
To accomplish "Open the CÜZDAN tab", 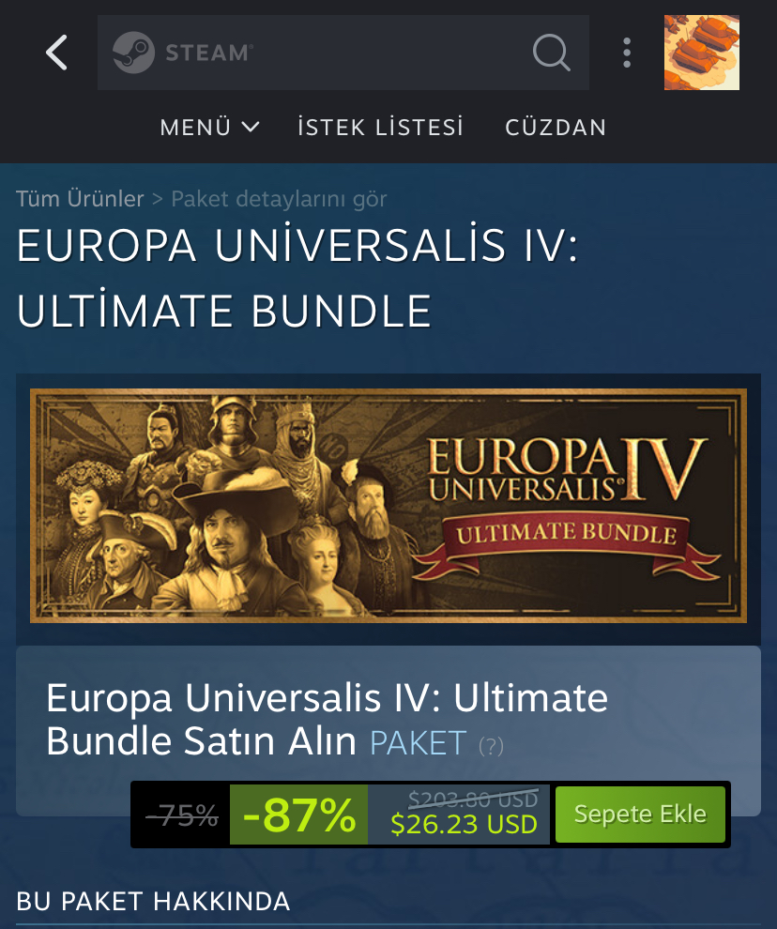I will [x=556, y=128].
